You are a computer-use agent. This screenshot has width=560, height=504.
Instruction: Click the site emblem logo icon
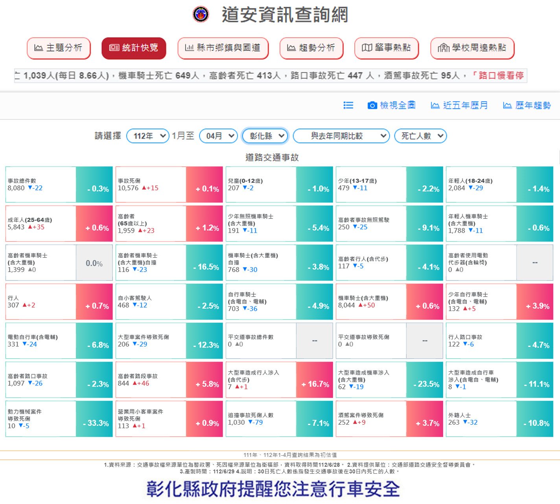(x=201, y=15)
